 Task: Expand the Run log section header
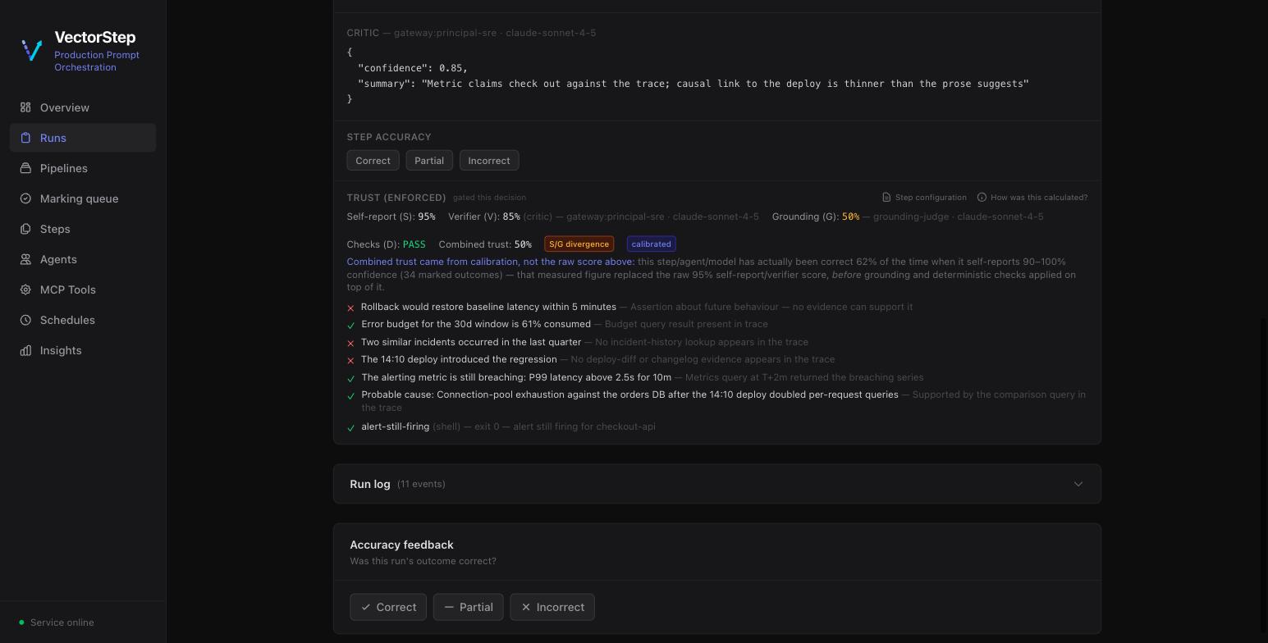point(716,484)
